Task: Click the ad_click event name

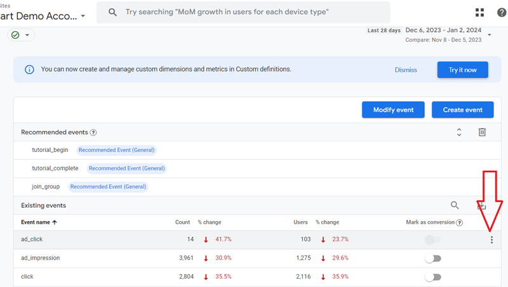Action: [x=32, y=239]
